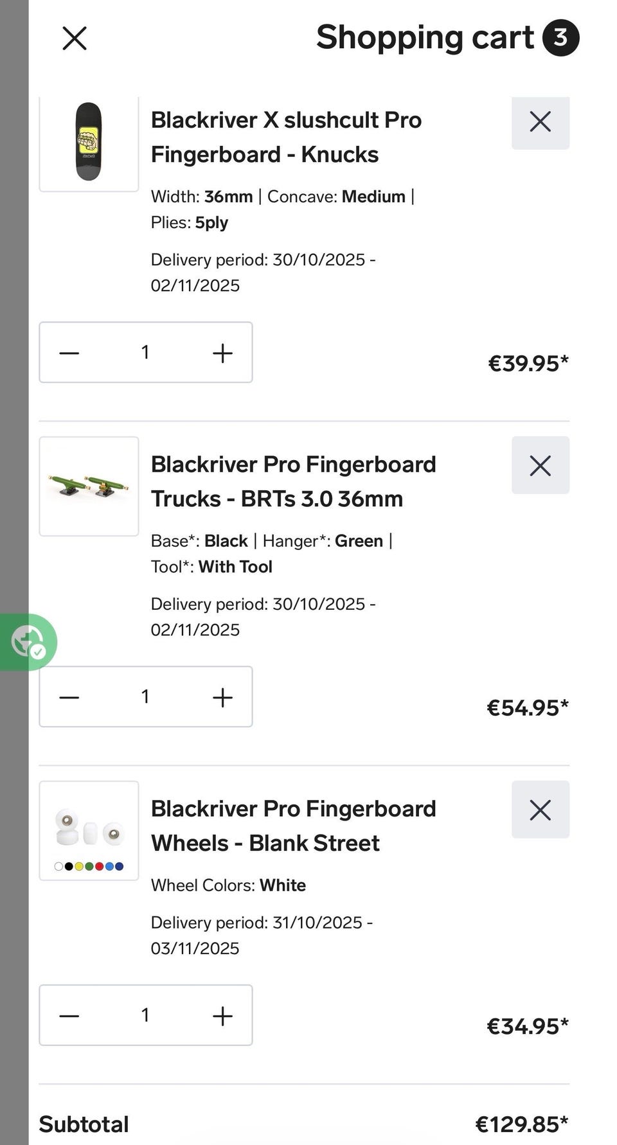The image size is (617, 1145).
Task: Decrease quantity of BRTs 3.0 trucks
Action: click(69, 697)
